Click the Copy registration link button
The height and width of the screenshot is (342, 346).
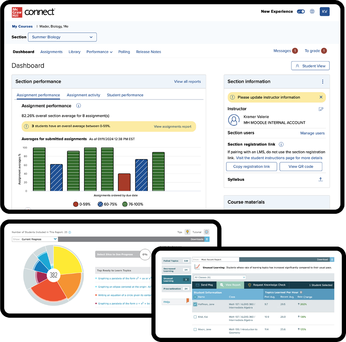click(251, 166)
